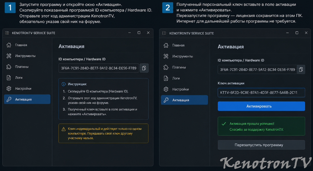This screenshot has width=313, height=171.
Task: Go to Плагины label in right window
Action: (179, 67)
